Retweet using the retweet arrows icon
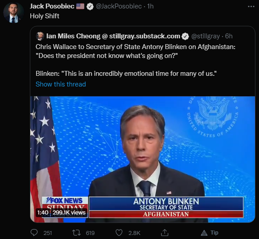 [x=77, y=233]
